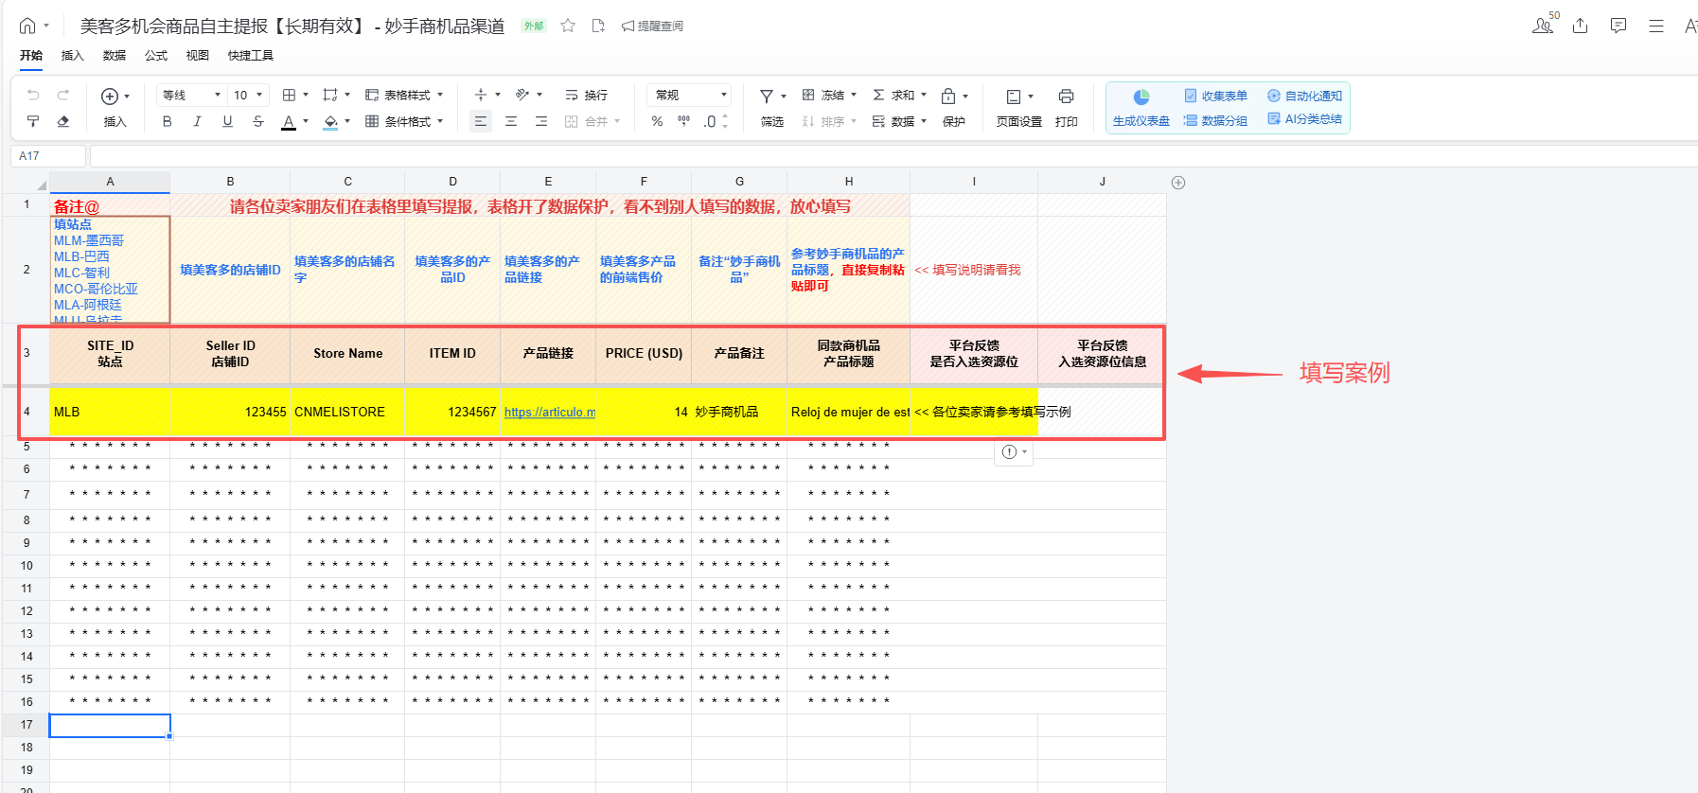Click the generate dashboard (生成仪表盘) pie icon

[x=1141, y=97]
